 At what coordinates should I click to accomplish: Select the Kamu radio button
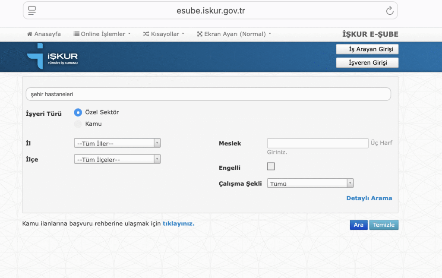[78, 124]
